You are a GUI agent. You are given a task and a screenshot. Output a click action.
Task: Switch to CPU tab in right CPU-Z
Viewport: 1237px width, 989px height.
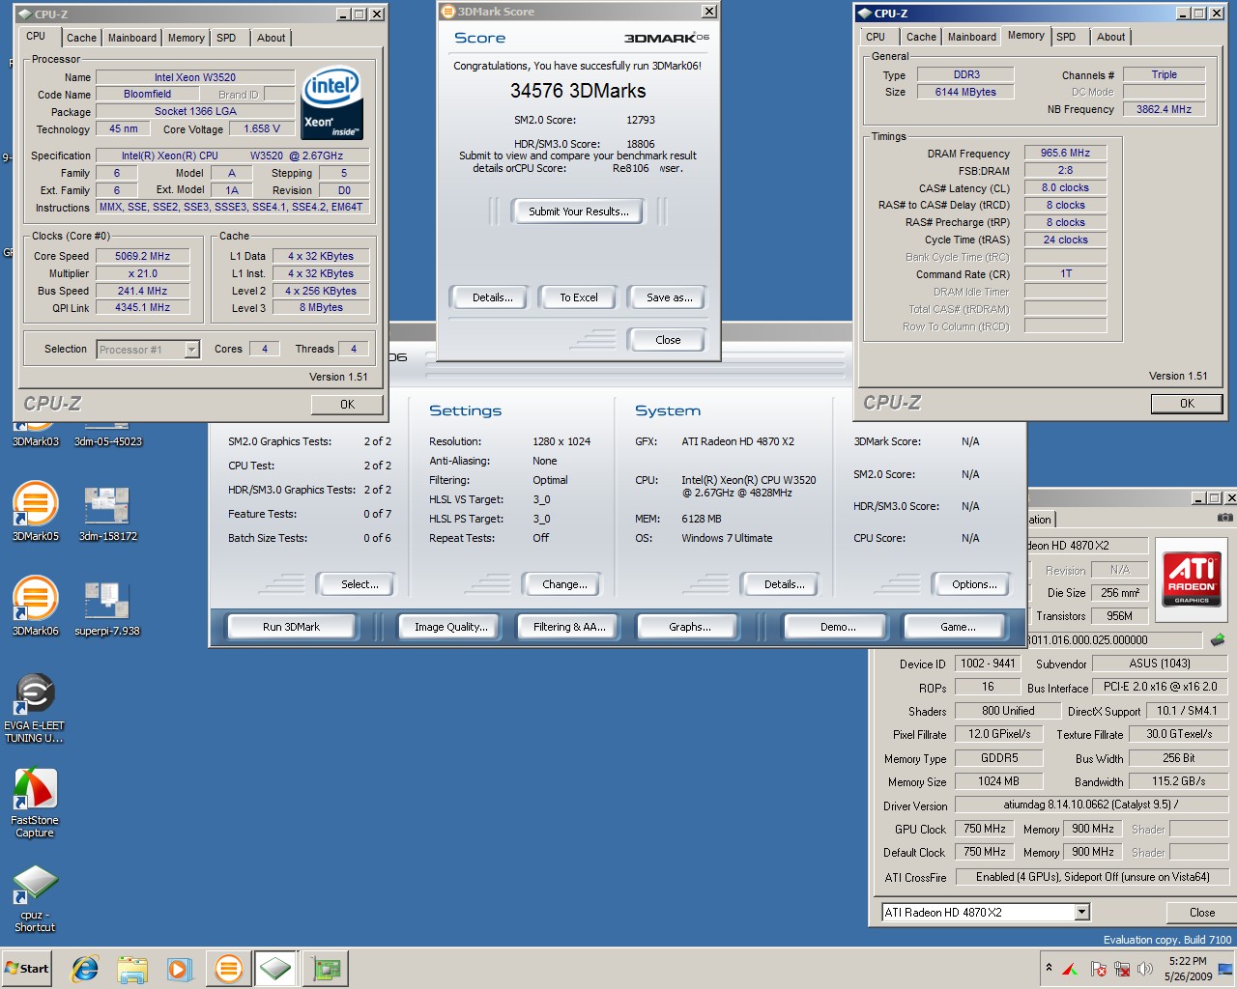tap(876, 37)
